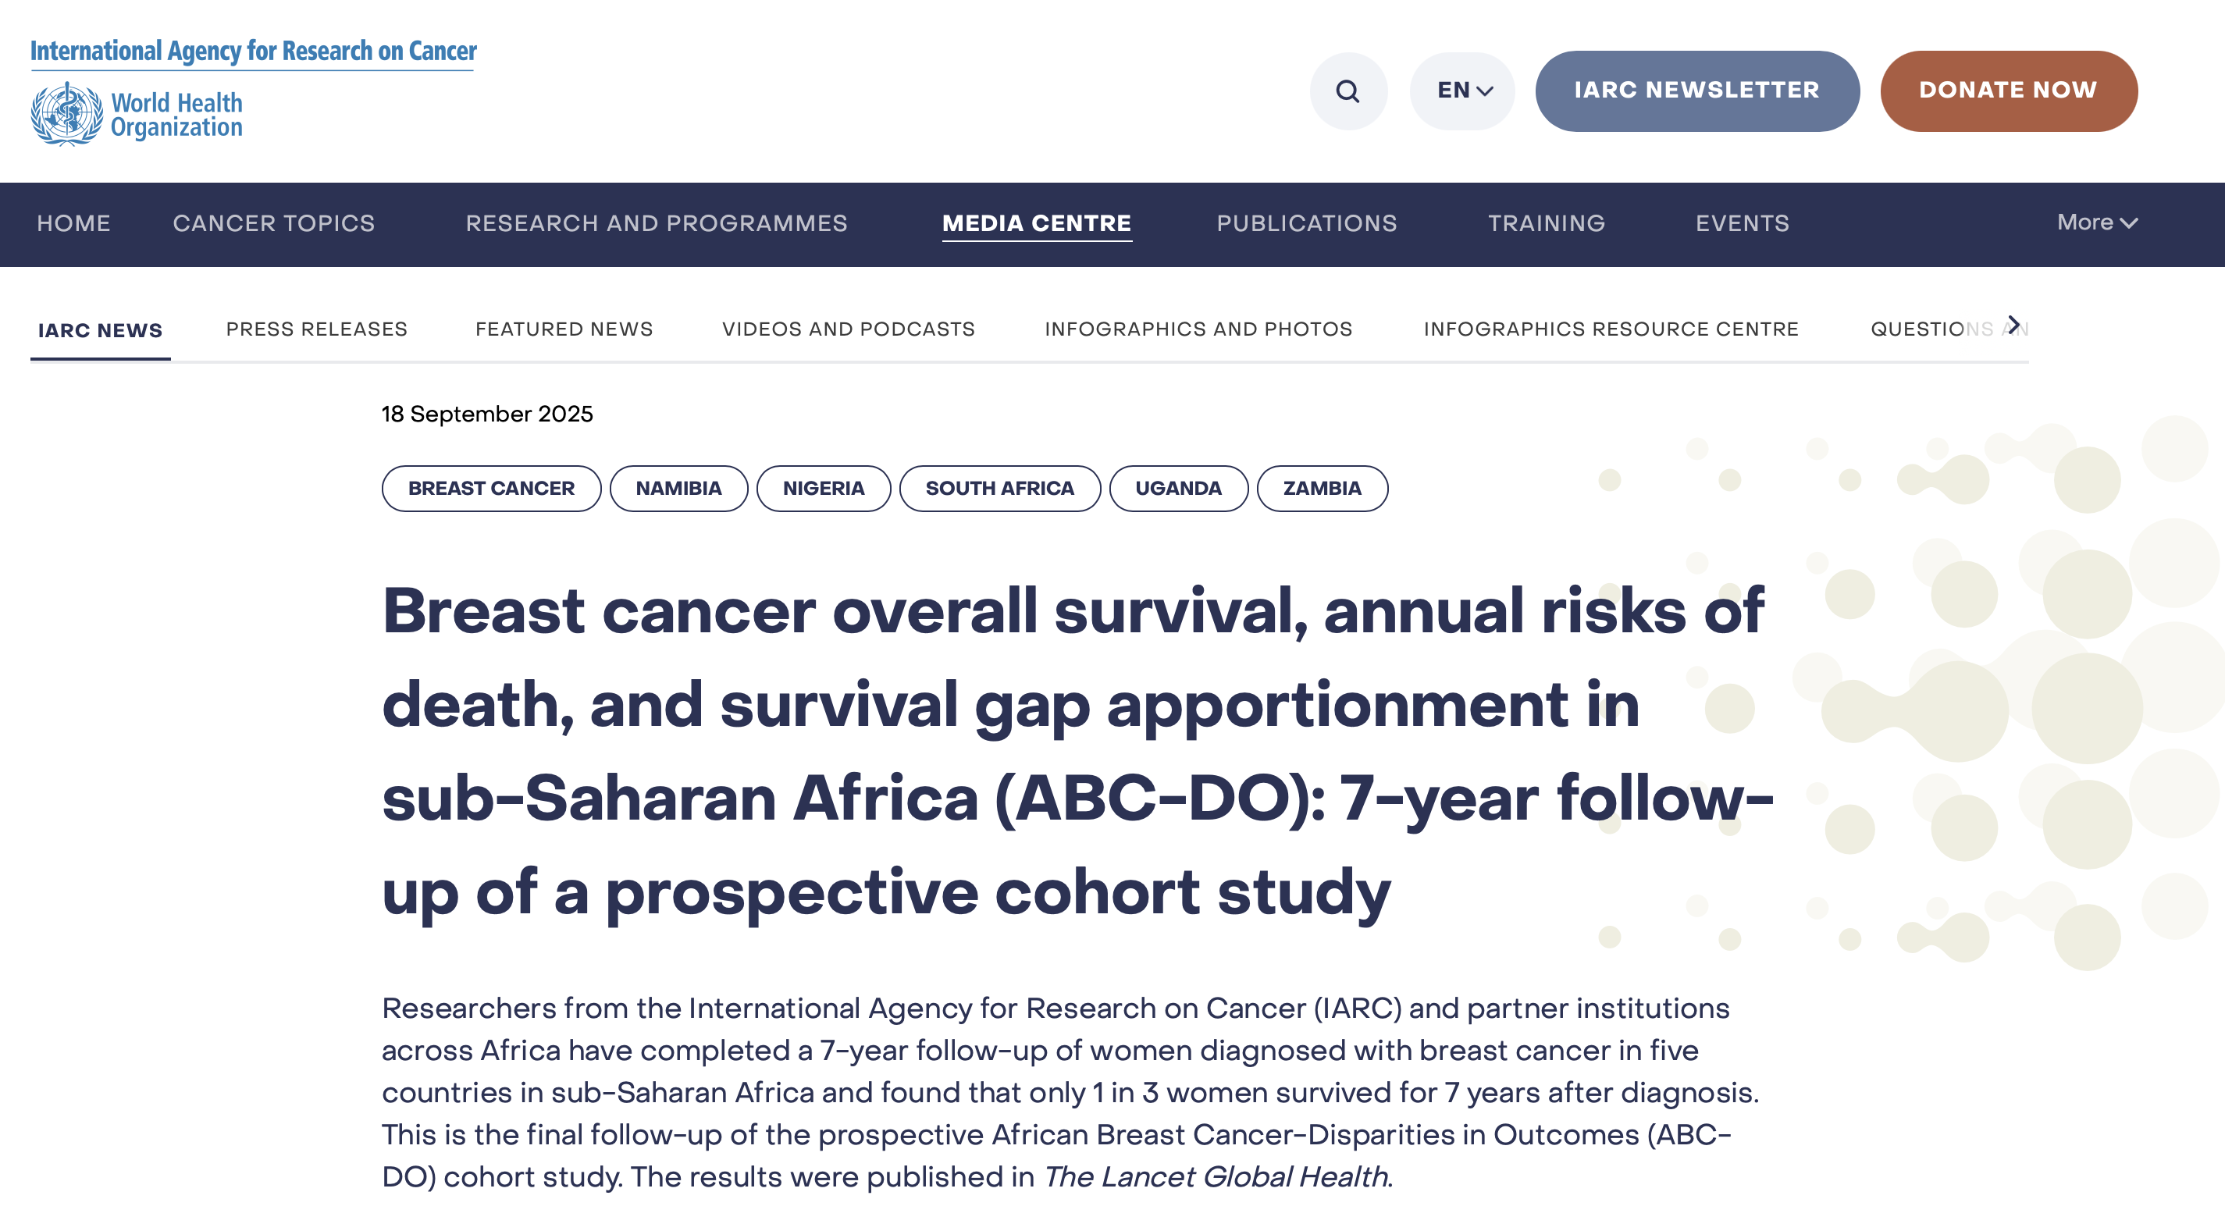
Task: Open Infographics Resource Centre tab
Action: click(1611, 329)
